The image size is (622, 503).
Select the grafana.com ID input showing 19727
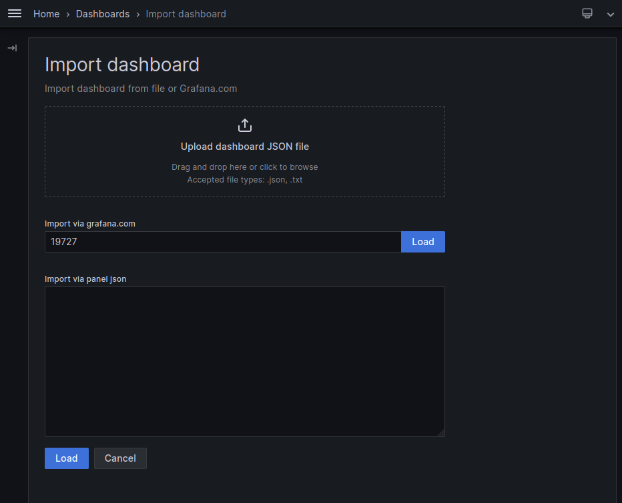pyautogui.click(x=223, y=242)
